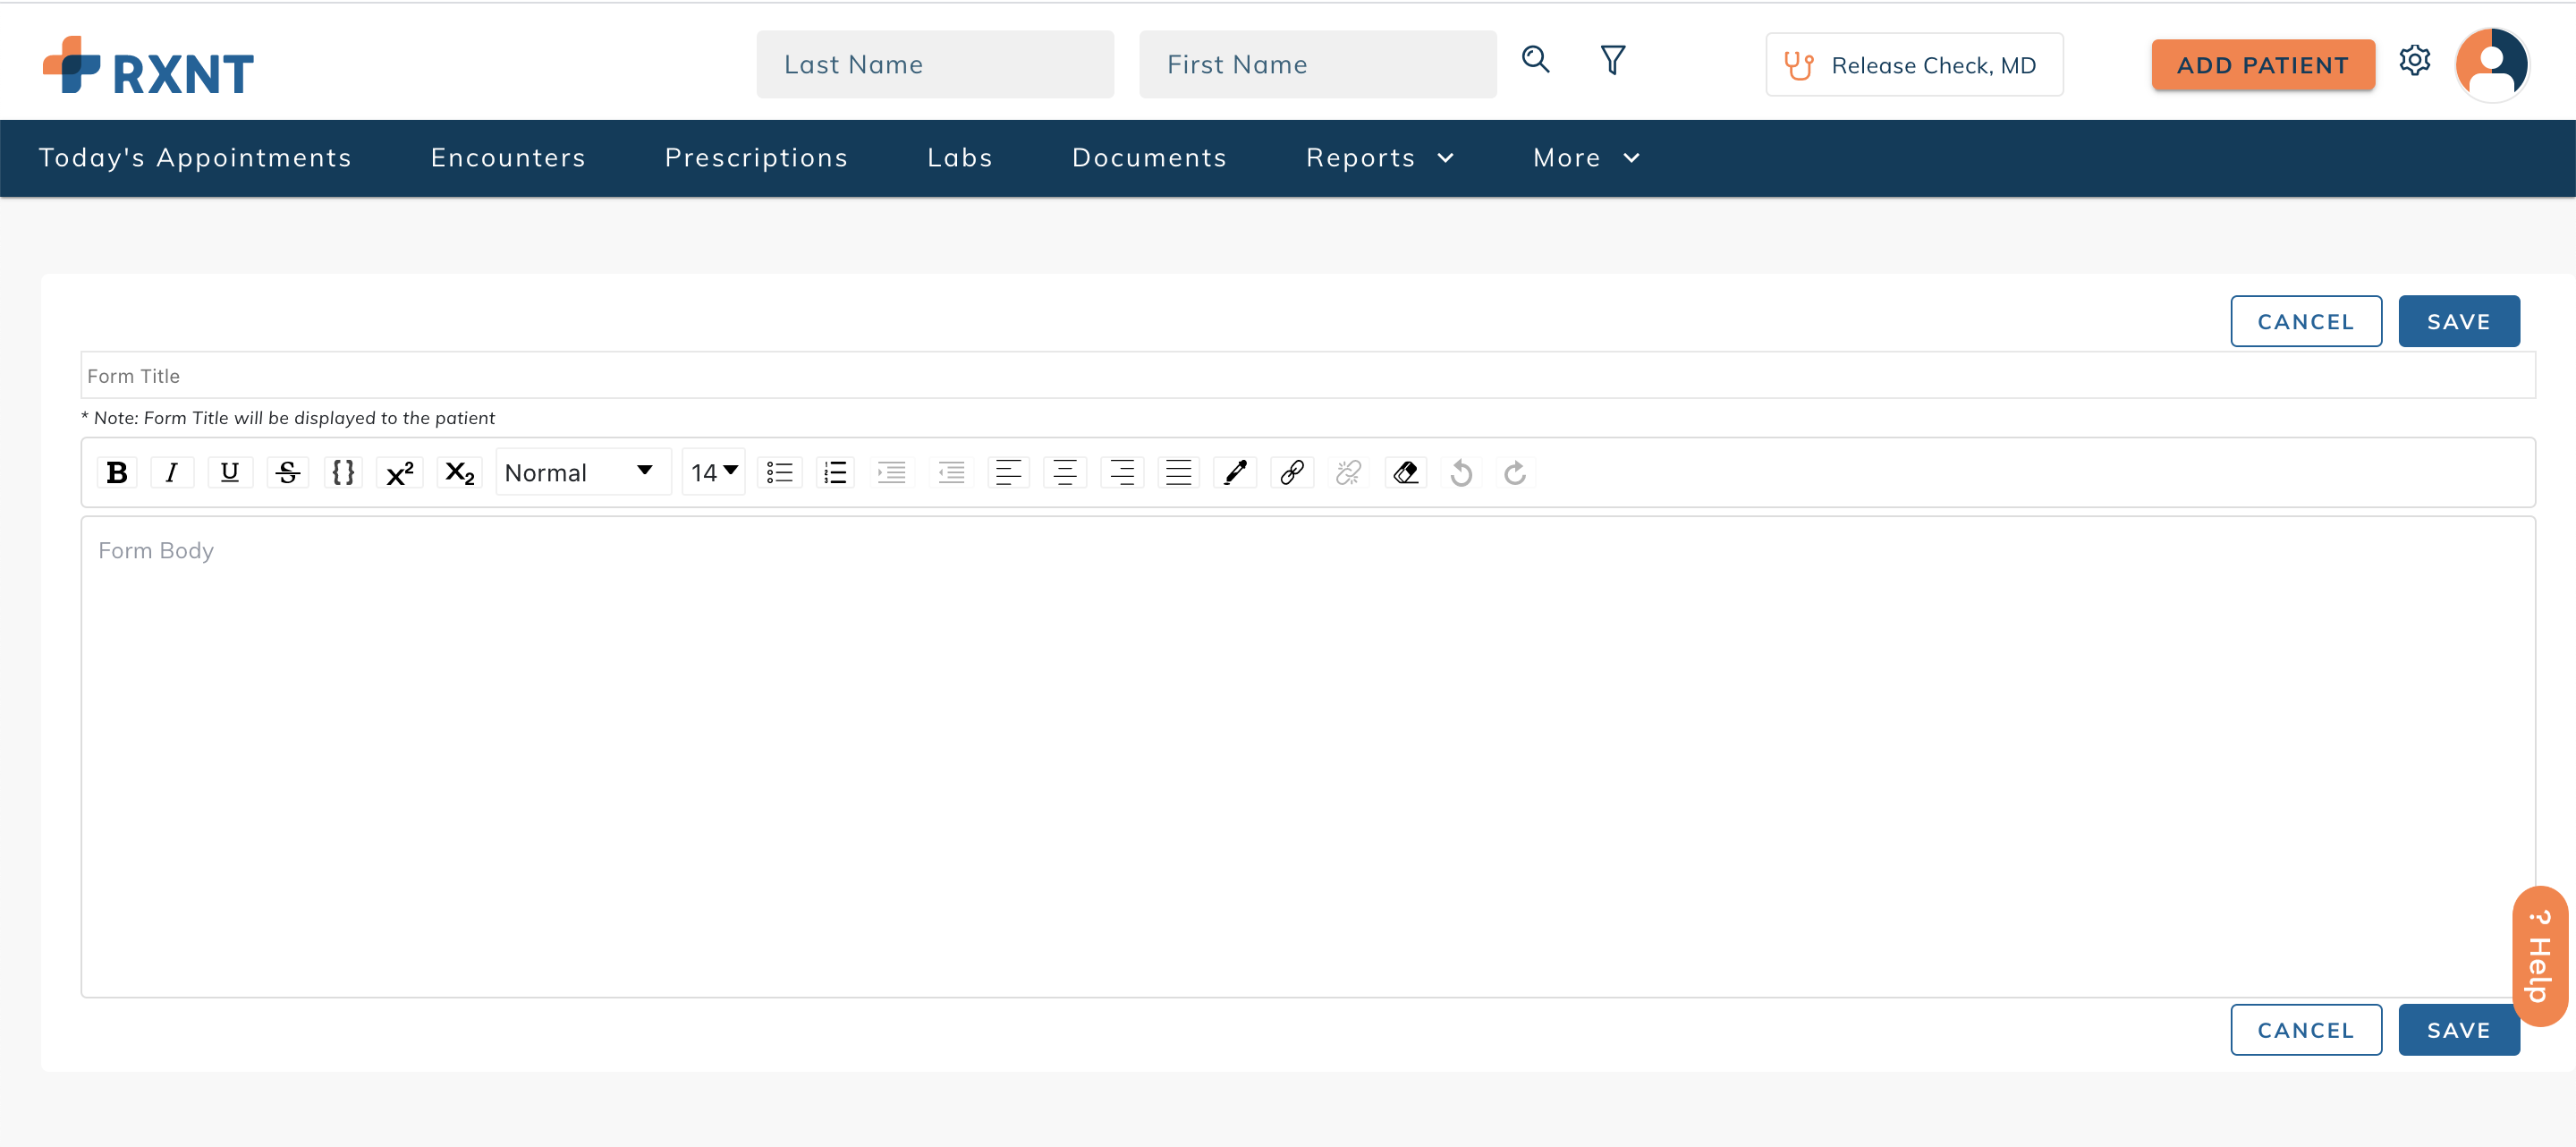Viewport: 2576px width, 1147px height.
Task: Redo the last edit
Action: [x=1515, y=472]
